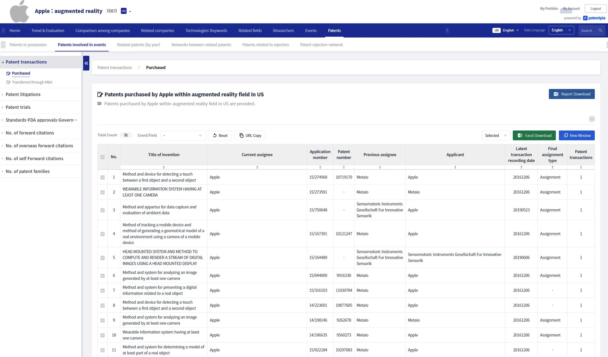Click the Excel Download button
Viewport: 608px width, 357px height.
pyautogui.click(x=534, y=136)
